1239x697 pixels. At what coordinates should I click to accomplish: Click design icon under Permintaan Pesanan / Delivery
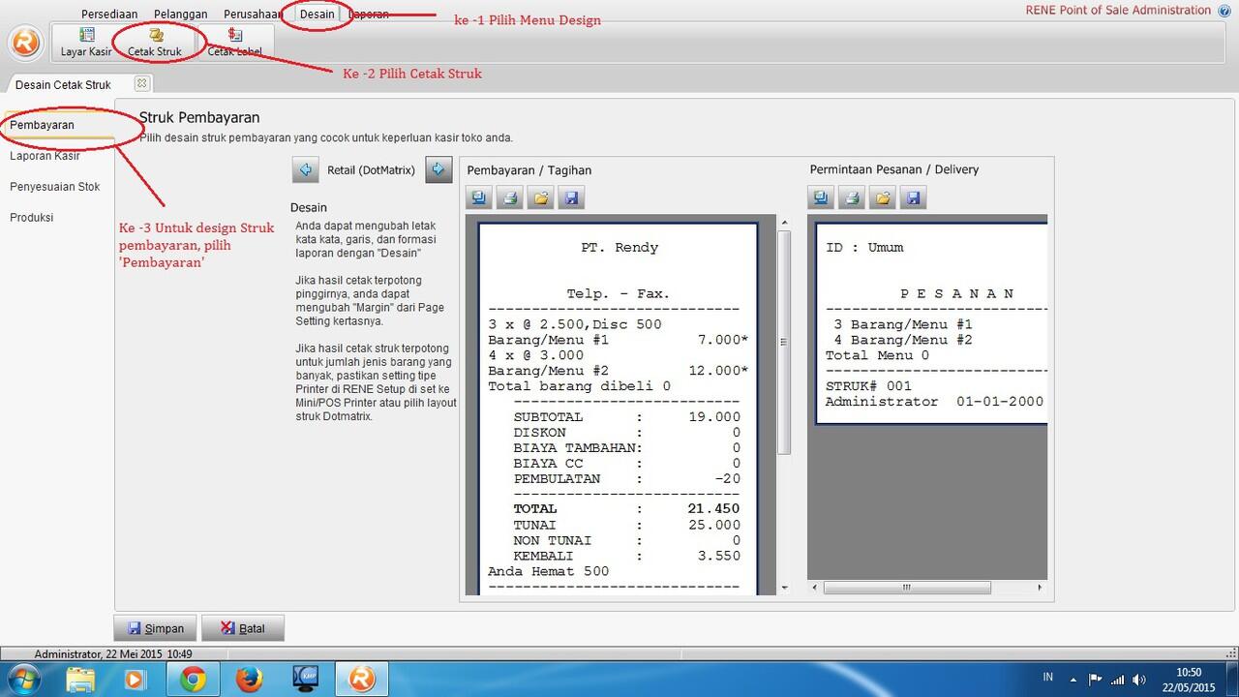pos(821,198)
